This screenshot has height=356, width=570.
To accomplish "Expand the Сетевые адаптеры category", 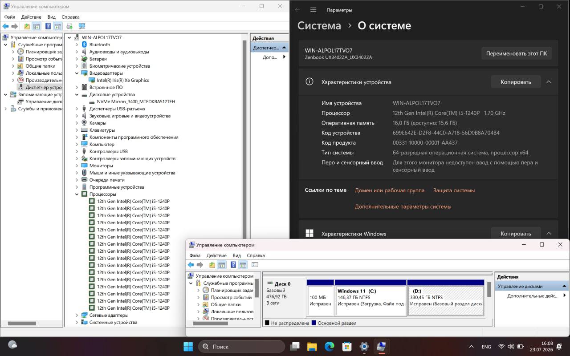I will pyautogui.click(x=77, y=315).
